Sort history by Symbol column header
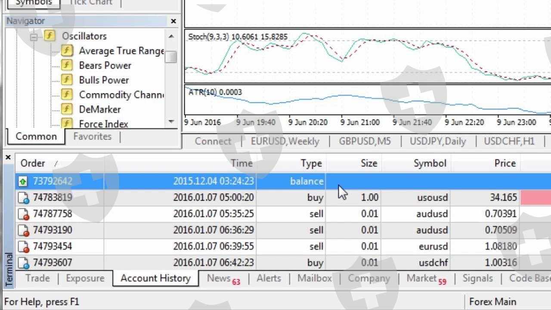 tap(429, 163)
